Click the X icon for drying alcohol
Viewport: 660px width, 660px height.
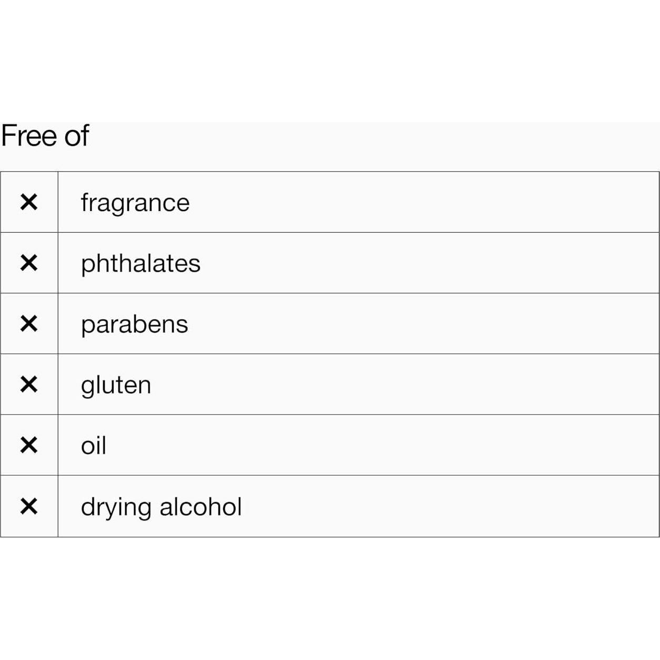coord(29,506)
